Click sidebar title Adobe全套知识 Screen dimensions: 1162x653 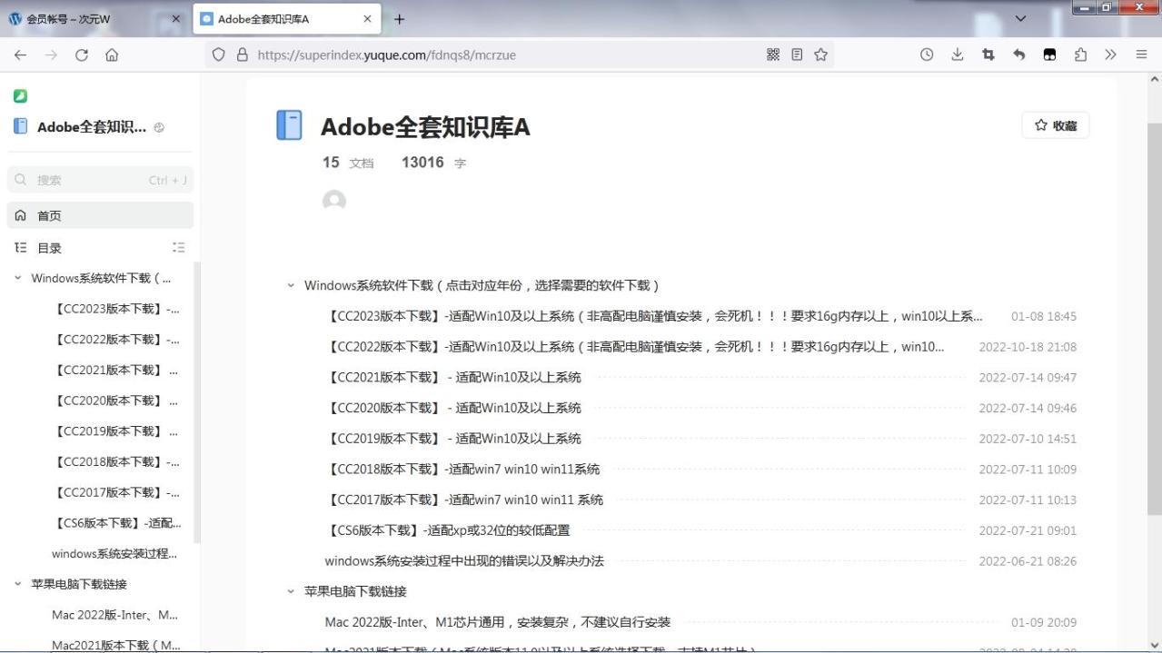click(x=92, y=127)
